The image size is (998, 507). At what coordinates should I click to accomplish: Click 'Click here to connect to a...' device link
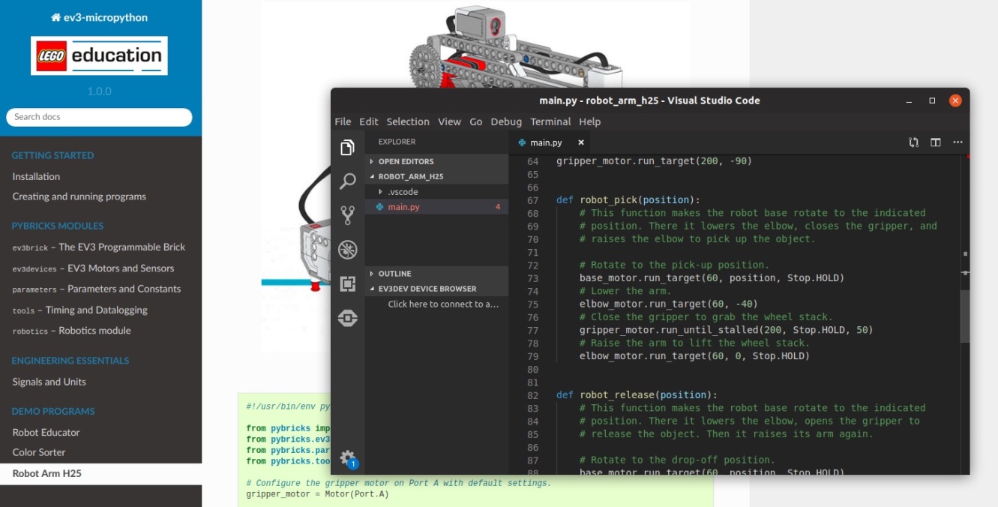coord(443,304)
